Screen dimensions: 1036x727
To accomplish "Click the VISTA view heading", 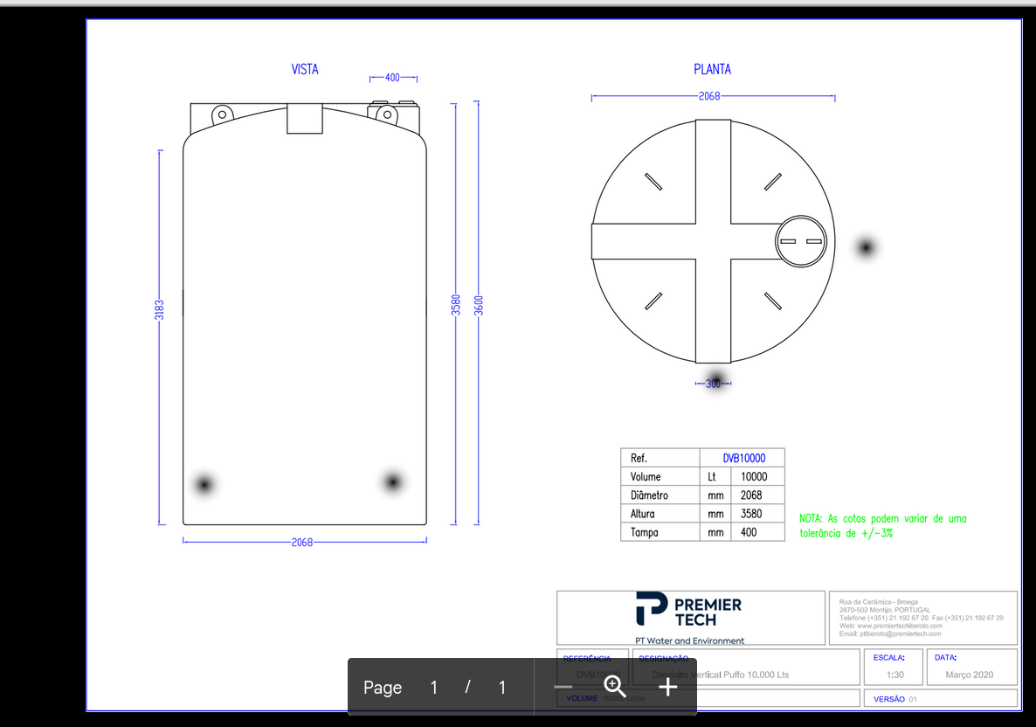I will coord(305,69).
